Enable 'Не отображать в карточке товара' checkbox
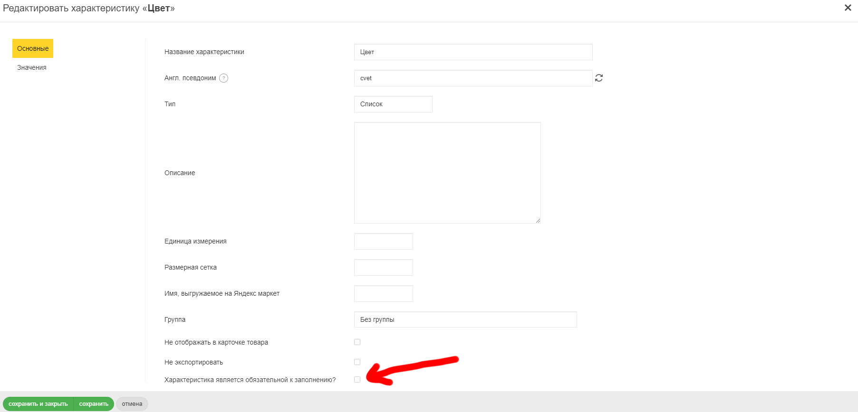The image size is (858, 412). (x=357, y=342)
